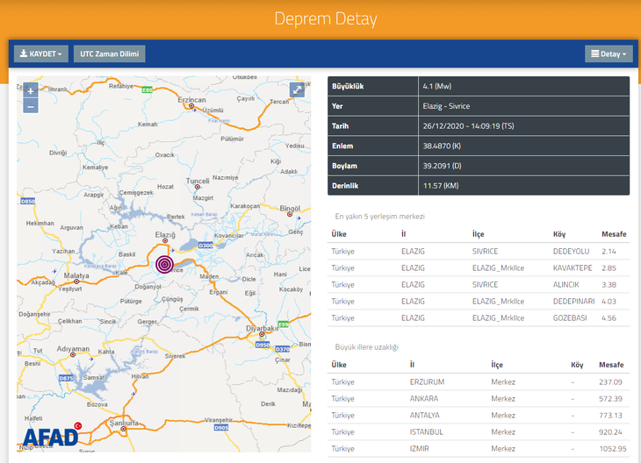Click the earthquake epicenter marker
The image size is (641, 463).
(x=164, y=264)
